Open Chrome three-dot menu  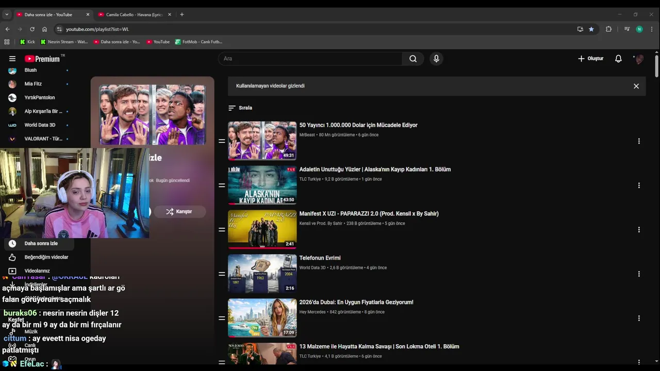click(x=652, y=29)
